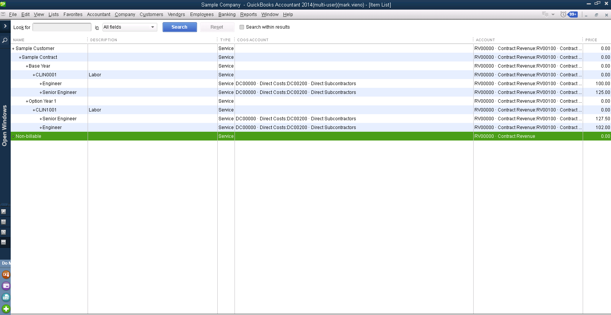
Task: Click the green plus round icon
Action: (x=6, y=309)
